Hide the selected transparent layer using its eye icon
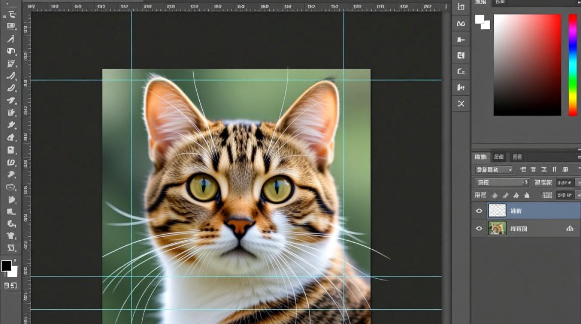This screenshot has width=581, height=324. pos(479,211)
